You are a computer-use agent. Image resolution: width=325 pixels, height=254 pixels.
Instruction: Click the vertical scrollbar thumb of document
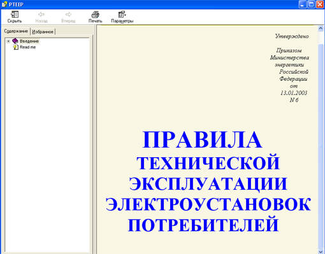tap(321, 146)
